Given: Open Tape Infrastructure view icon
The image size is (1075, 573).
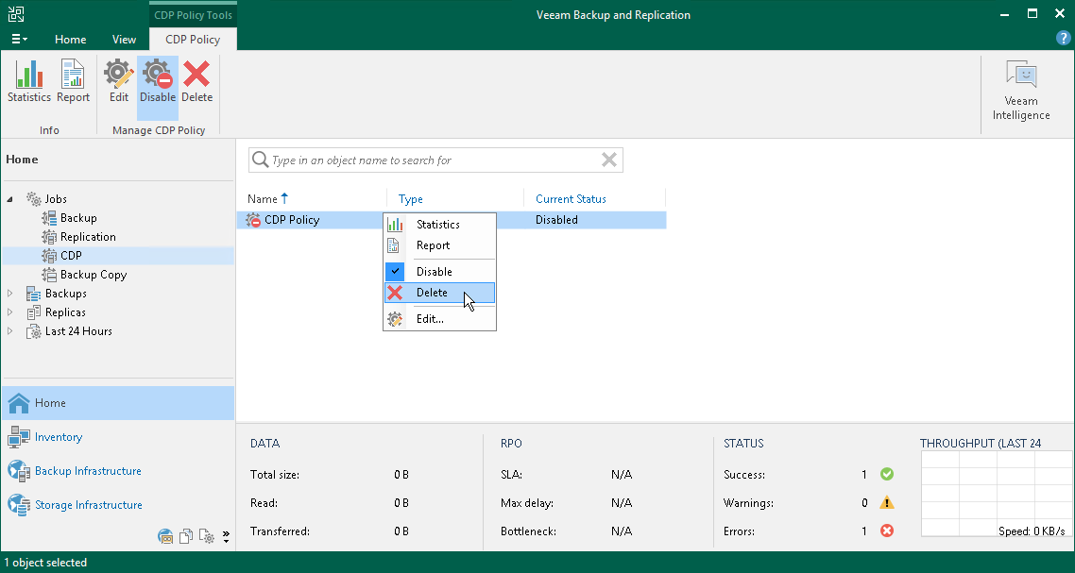Looking at the screenshot, I should pyautogui.click(x=166, y=537).
